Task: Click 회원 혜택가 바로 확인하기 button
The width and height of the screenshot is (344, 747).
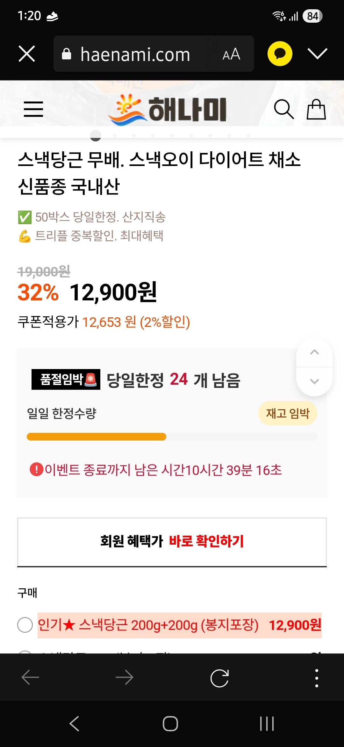Action: (172, 541)
